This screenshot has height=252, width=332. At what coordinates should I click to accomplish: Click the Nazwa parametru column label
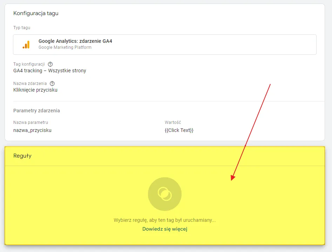pos(31,122)
